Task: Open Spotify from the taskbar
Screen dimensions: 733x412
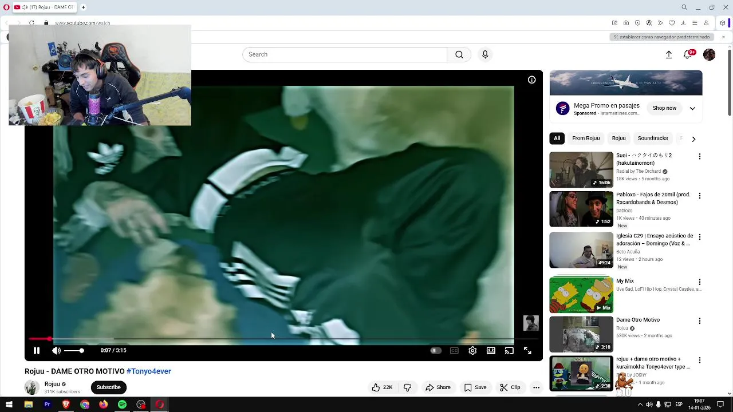Action: [122, 405]
